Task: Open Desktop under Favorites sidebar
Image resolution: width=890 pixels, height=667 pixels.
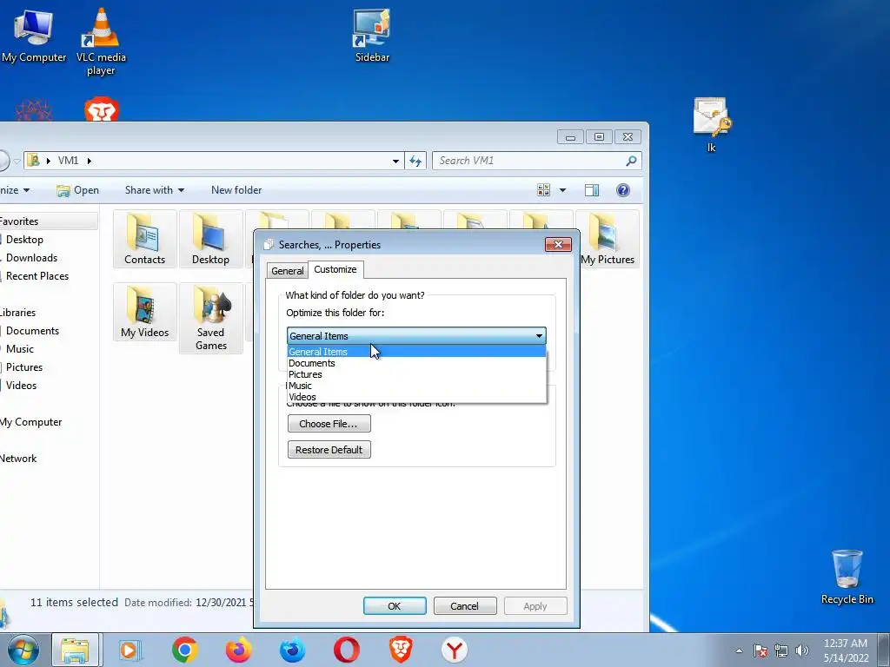Action: click(24, 240)
